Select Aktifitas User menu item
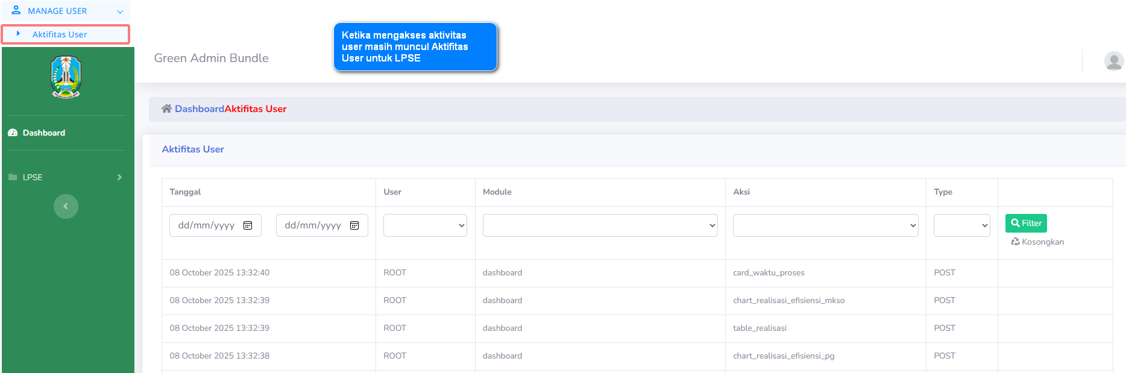The image size is (1126, 373). coord(60,34)
